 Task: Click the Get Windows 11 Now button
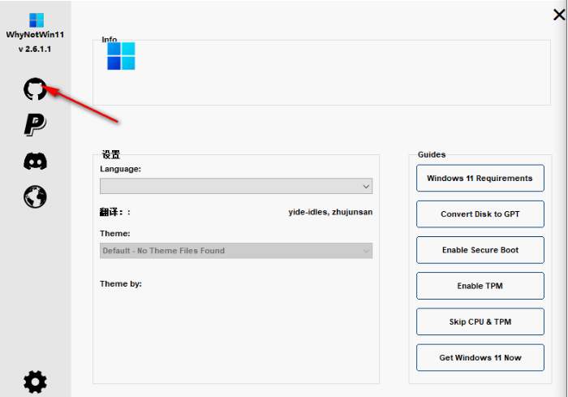tap(480, 358)
